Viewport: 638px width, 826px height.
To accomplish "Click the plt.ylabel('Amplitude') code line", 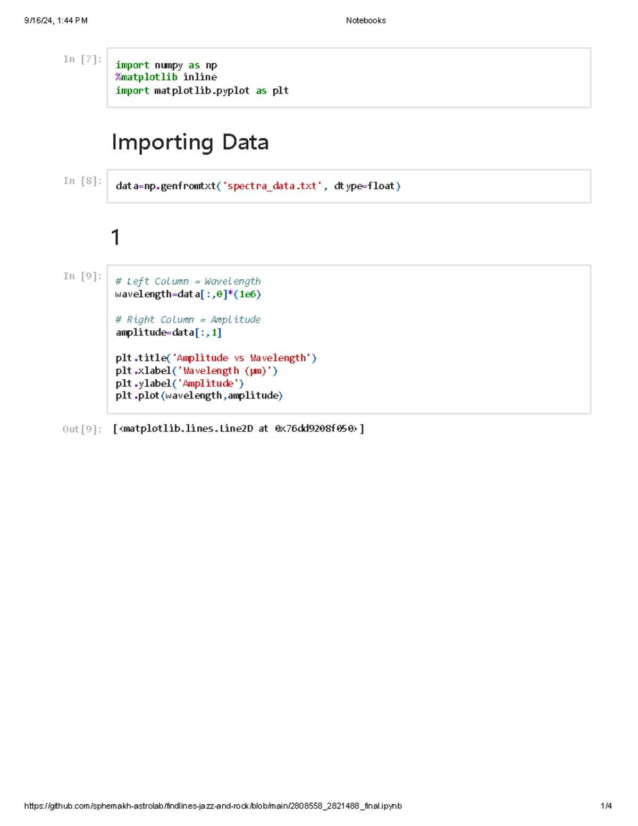I will (x=180, y=383).
